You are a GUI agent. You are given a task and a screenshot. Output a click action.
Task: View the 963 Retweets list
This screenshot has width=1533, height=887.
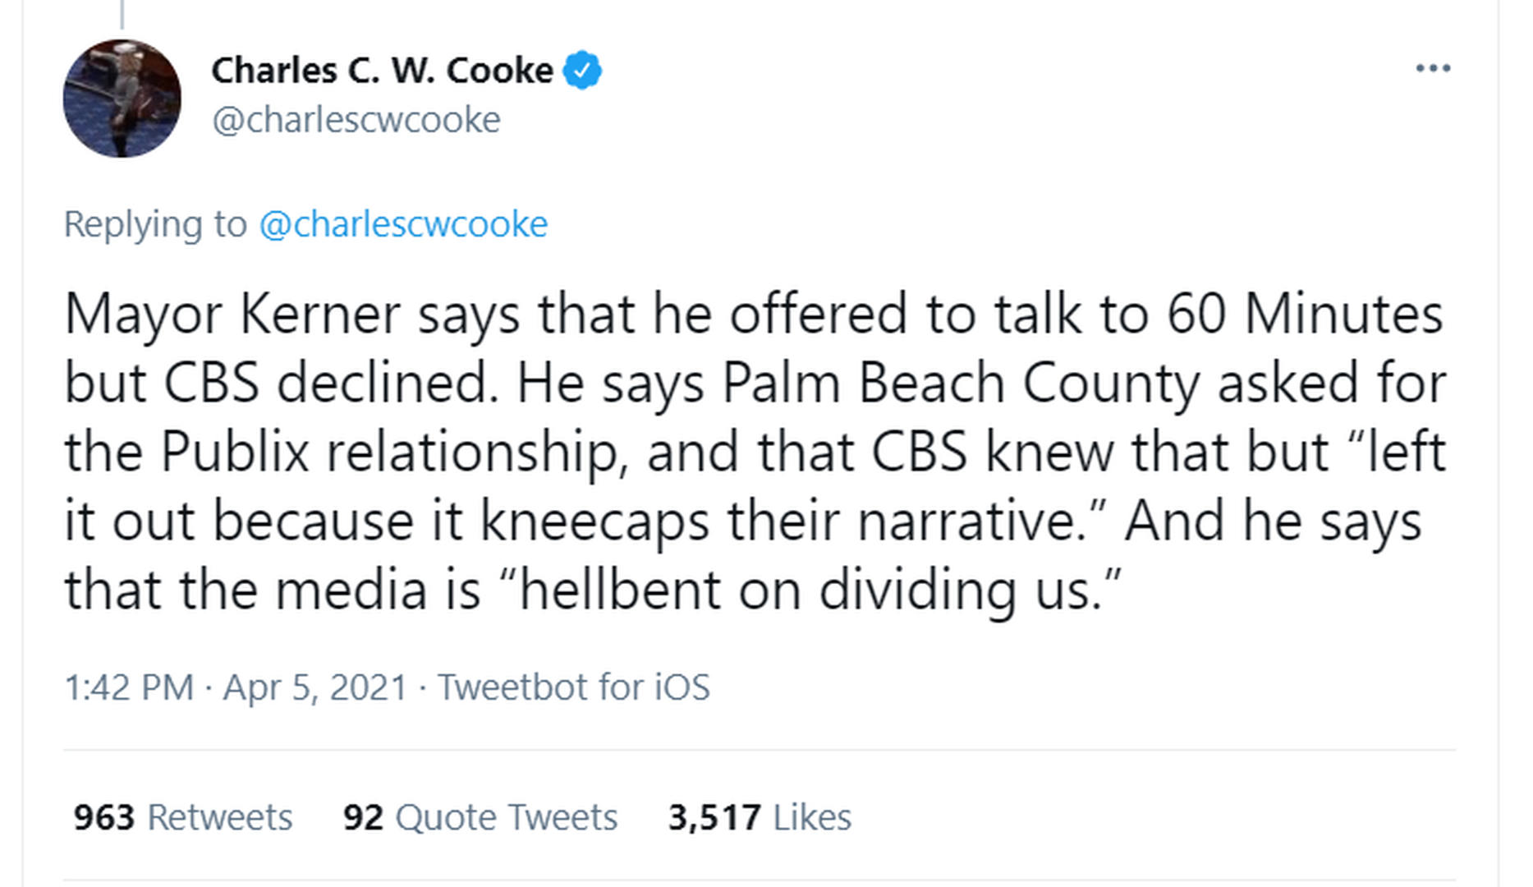(x=182, y=817)
